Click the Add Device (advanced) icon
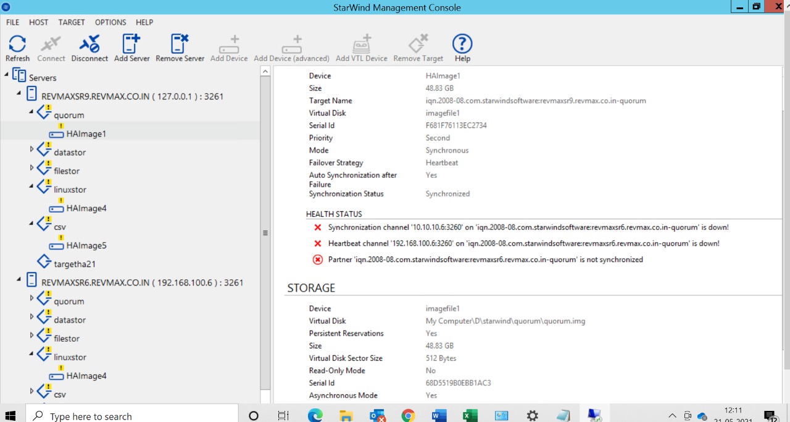This screenshot has width=790, height=422. 291,44
